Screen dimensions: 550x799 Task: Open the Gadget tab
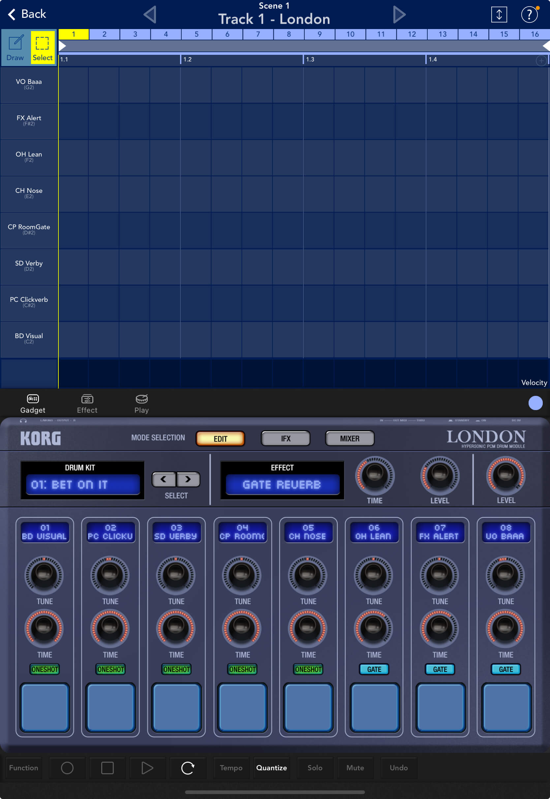(33, 404)
